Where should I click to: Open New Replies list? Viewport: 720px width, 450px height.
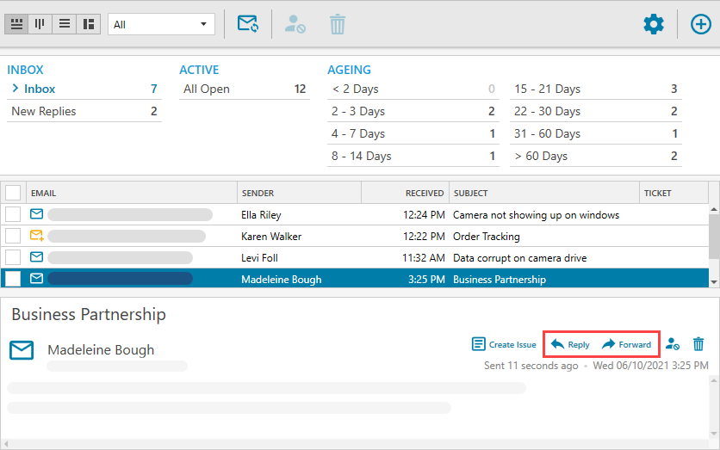(x=84, y=112)
